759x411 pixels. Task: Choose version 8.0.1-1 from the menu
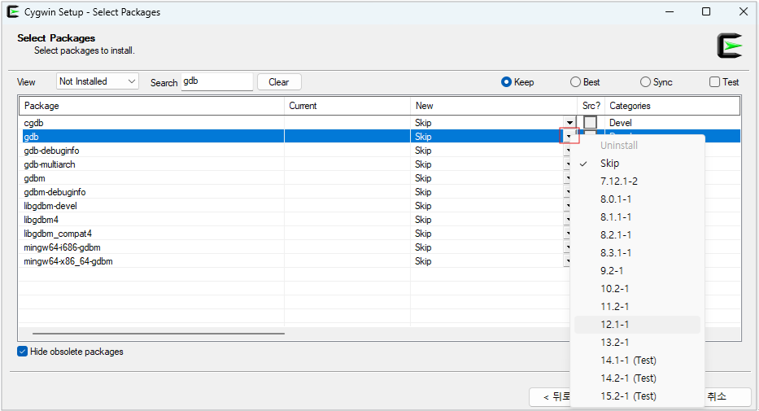[637, 199]
